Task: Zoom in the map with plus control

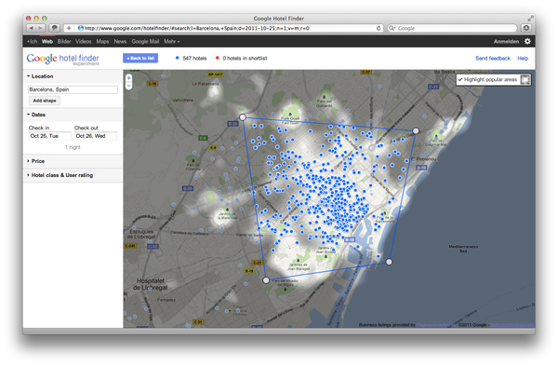Action: coord(129,78)
